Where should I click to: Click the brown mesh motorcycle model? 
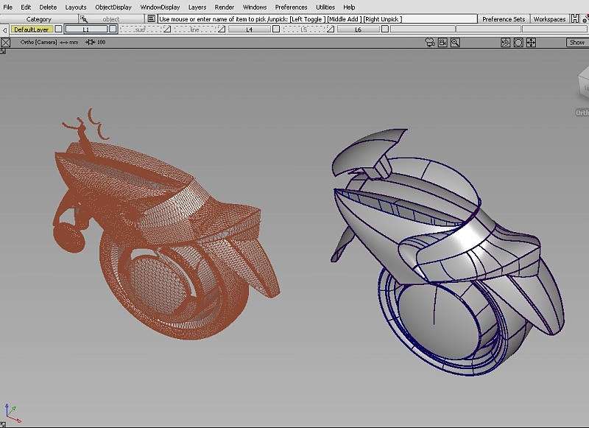pyautogui.click(x=165, y=225)
